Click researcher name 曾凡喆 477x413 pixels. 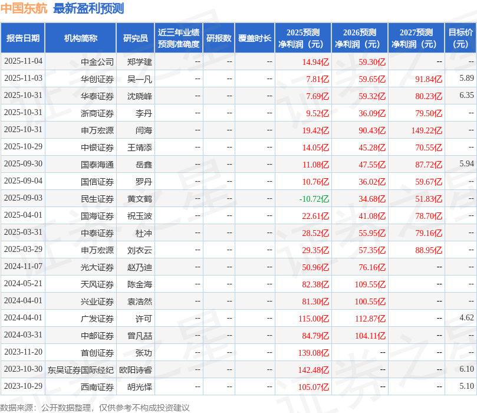tap(139, 336)
